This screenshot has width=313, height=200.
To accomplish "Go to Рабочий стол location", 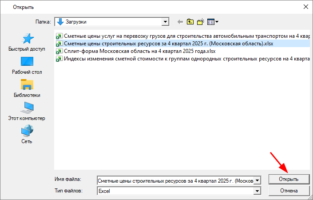I will coord(27,66).
